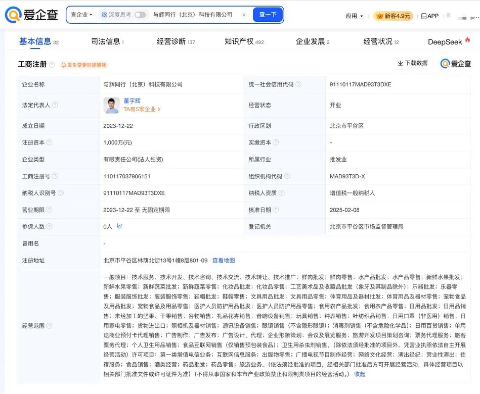Switch to the 基本信息 tab
The width and height of the screenshot is (480, 394).
38,41
